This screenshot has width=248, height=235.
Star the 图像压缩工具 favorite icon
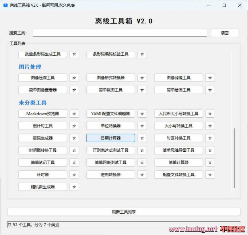pos(74,78)
